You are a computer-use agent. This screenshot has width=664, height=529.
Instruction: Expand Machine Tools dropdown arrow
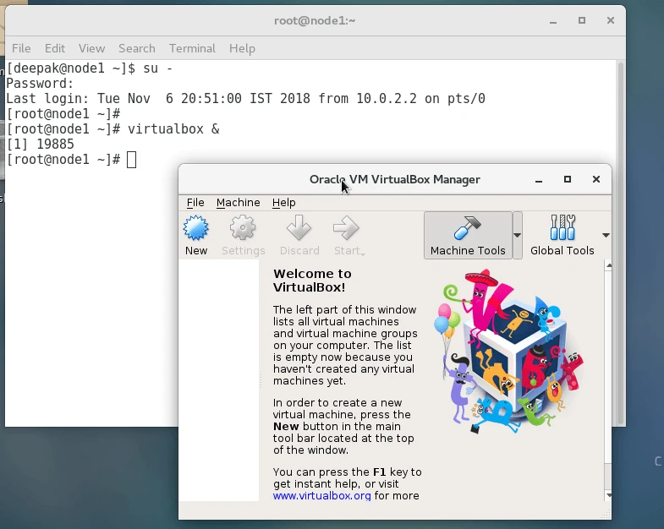click(517, 235)
